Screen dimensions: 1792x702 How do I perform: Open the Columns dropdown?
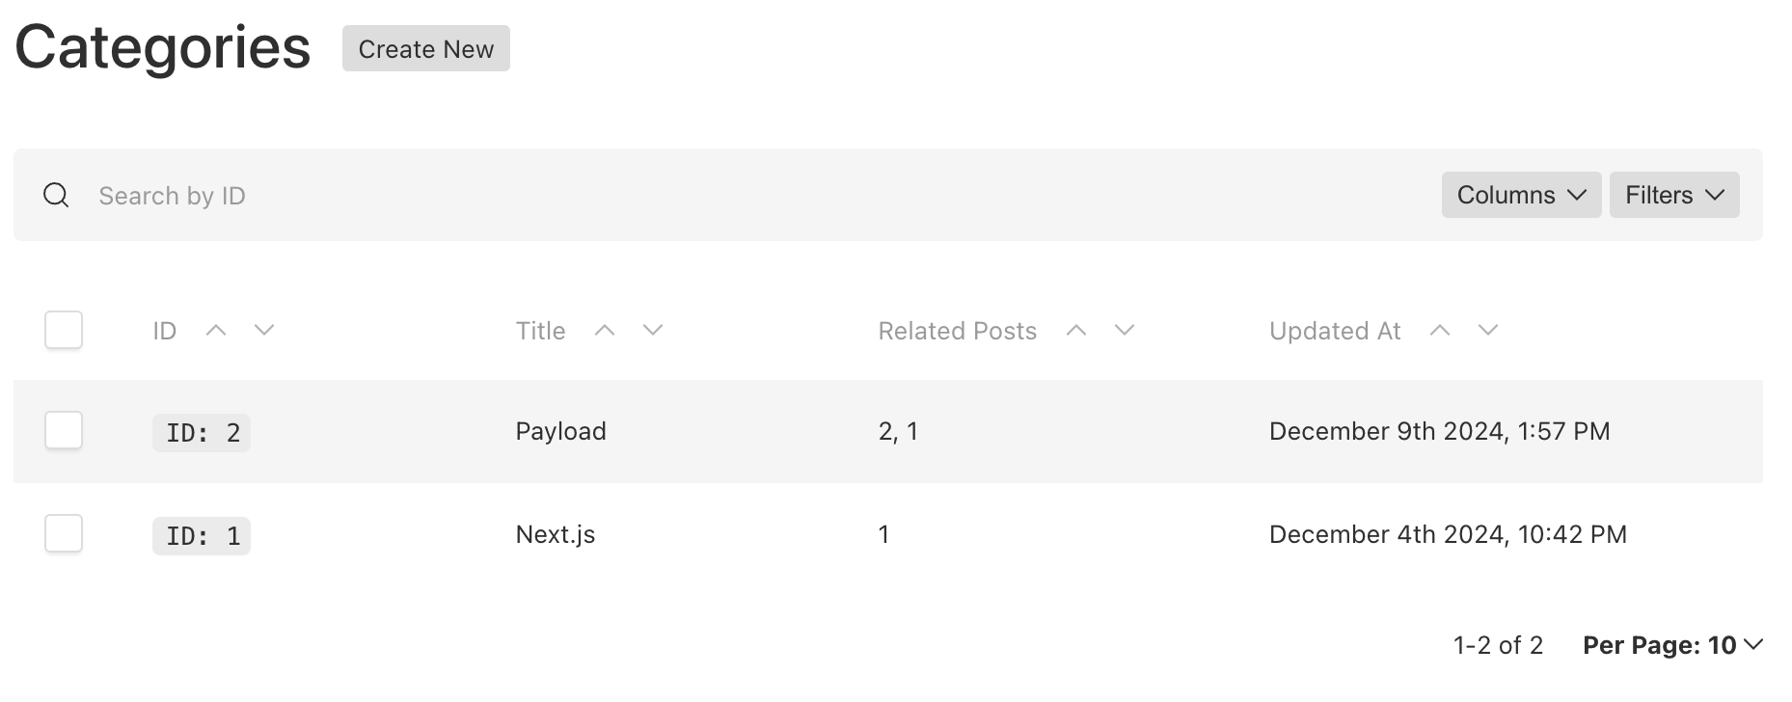click(x=1521, y=195)
